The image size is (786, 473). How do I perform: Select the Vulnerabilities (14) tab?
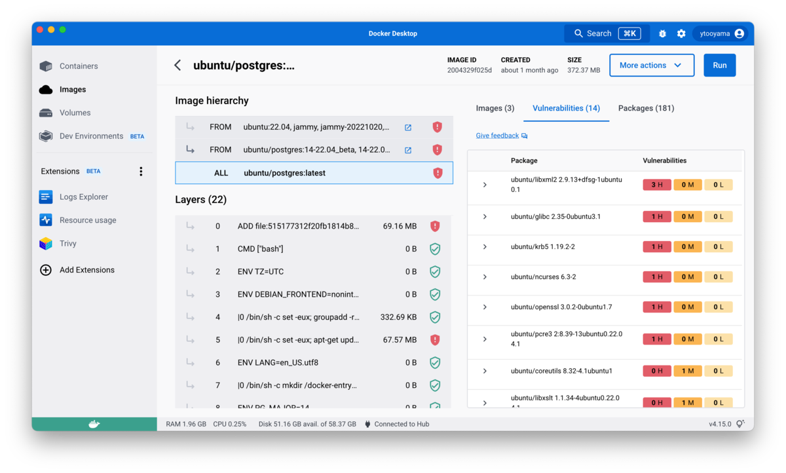pos(566,108)
